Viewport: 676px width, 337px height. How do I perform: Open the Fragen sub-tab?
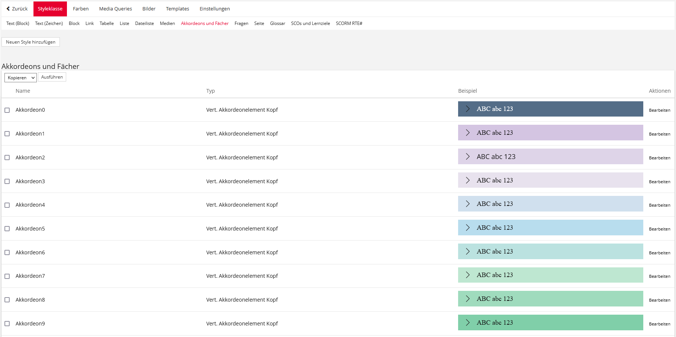[x=241, y=23]
